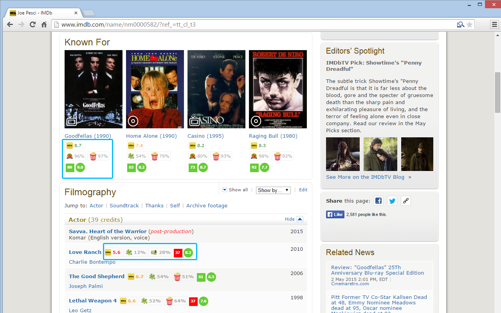Click the Goodfellas poster thumbnail
Screen dimensions: 501x313
94,89
